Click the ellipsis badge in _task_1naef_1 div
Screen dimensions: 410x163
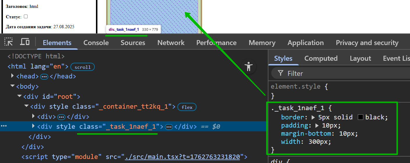169,127
